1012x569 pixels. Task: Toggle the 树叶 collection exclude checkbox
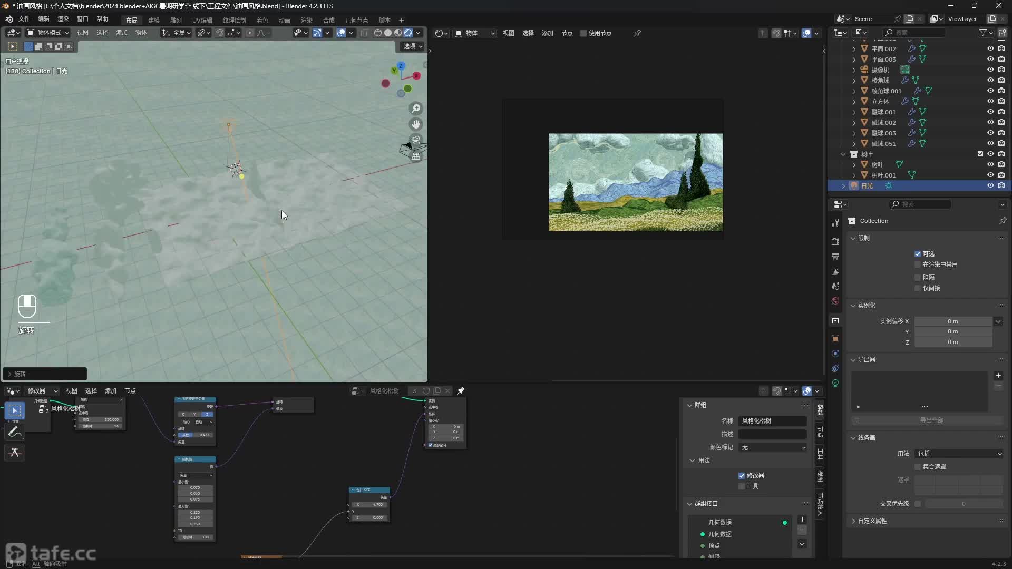point(980,154)
